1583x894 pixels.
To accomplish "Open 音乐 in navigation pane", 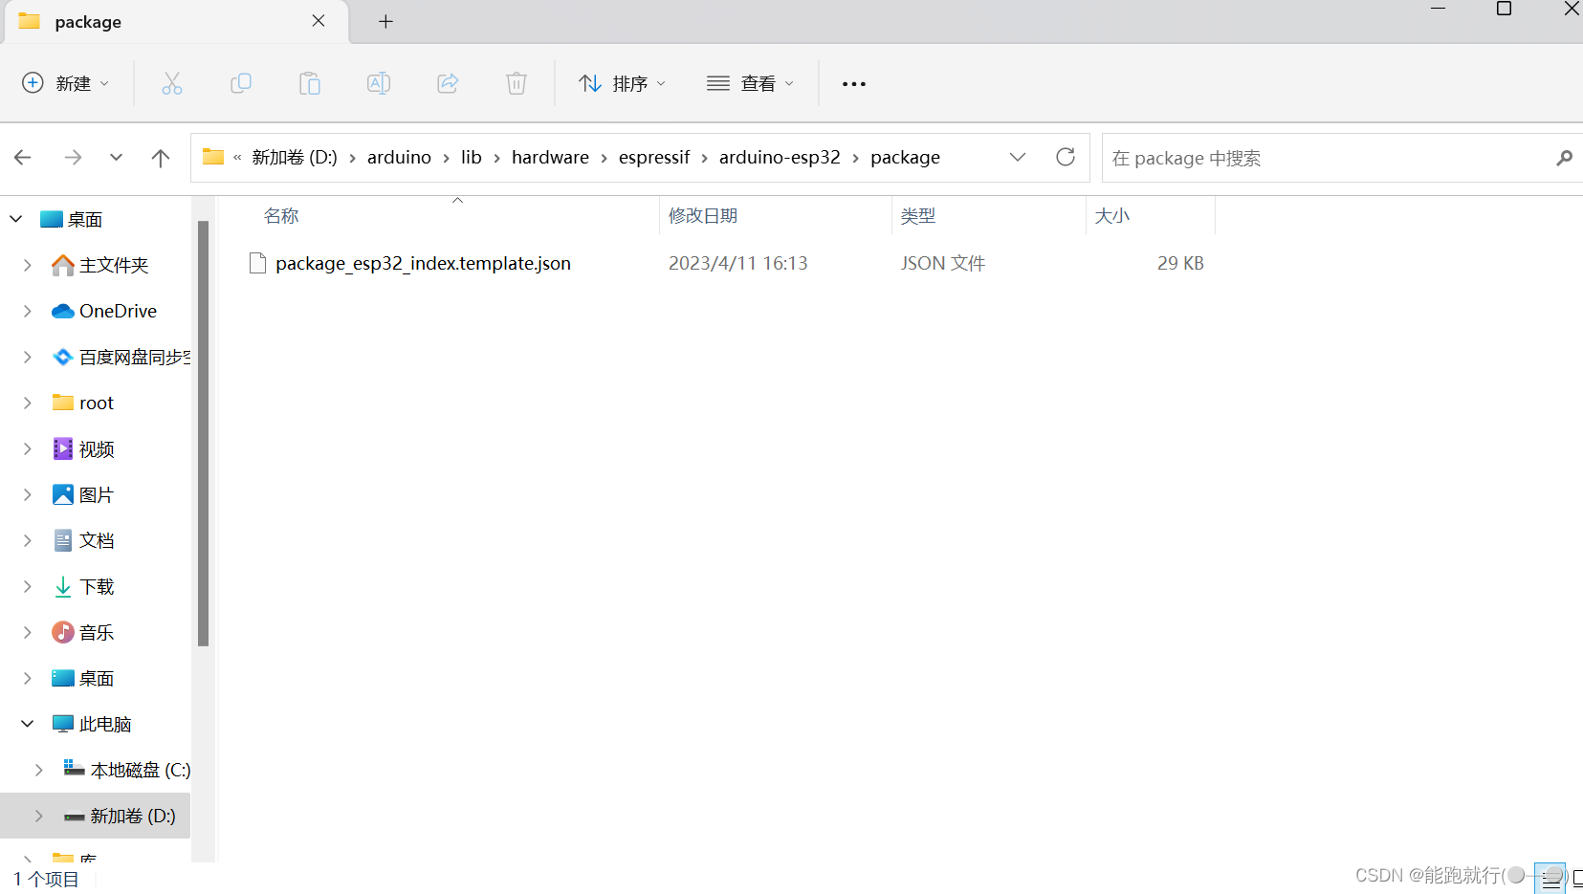I will [97, 632].
